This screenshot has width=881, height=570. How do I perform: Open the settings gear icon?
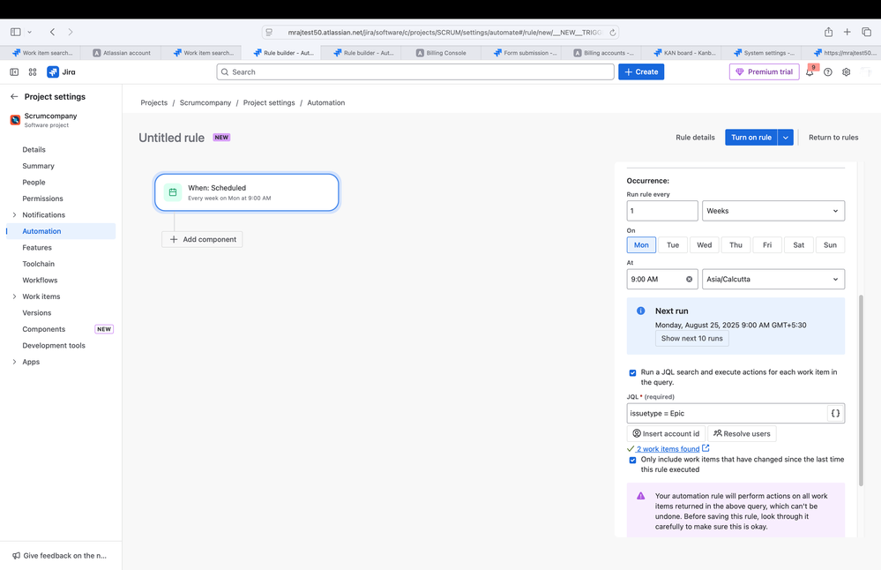[846, 72]
